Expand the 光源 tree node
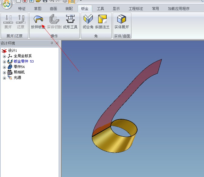 tap(4, 78)
